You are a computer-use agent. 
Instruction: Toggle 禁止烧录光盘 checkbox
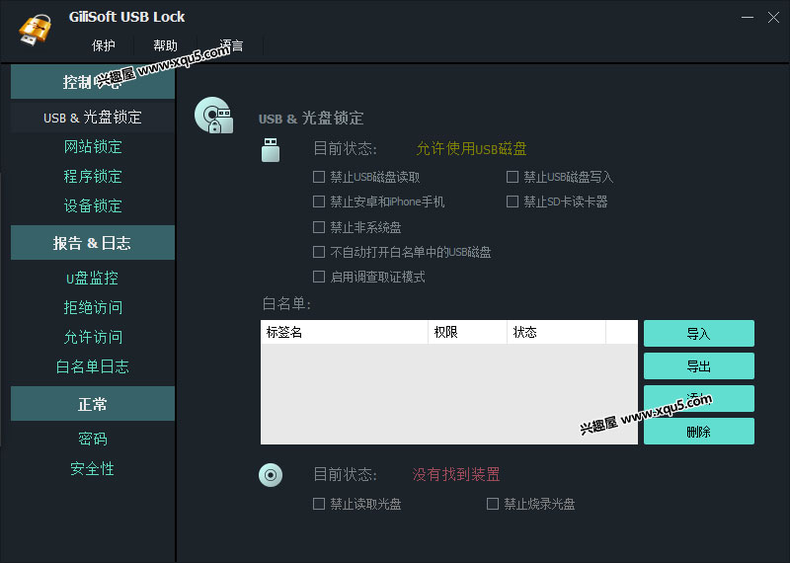point(492,504)
